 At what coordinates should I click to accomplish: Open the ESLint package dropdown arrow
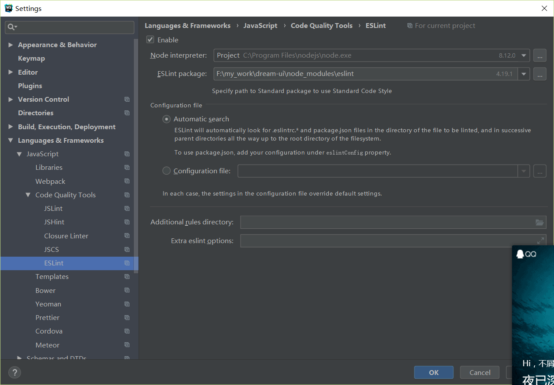click(x=524, y=74)
